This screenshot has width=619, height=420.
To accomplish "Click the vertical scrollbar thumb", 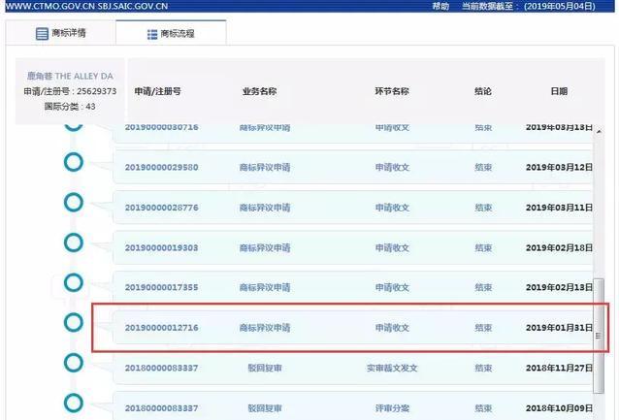I will pos(599,336).
